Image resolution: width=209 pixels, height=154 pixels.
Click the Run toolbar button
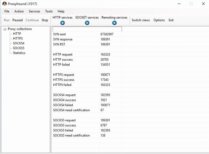click(x=7, y=20)
